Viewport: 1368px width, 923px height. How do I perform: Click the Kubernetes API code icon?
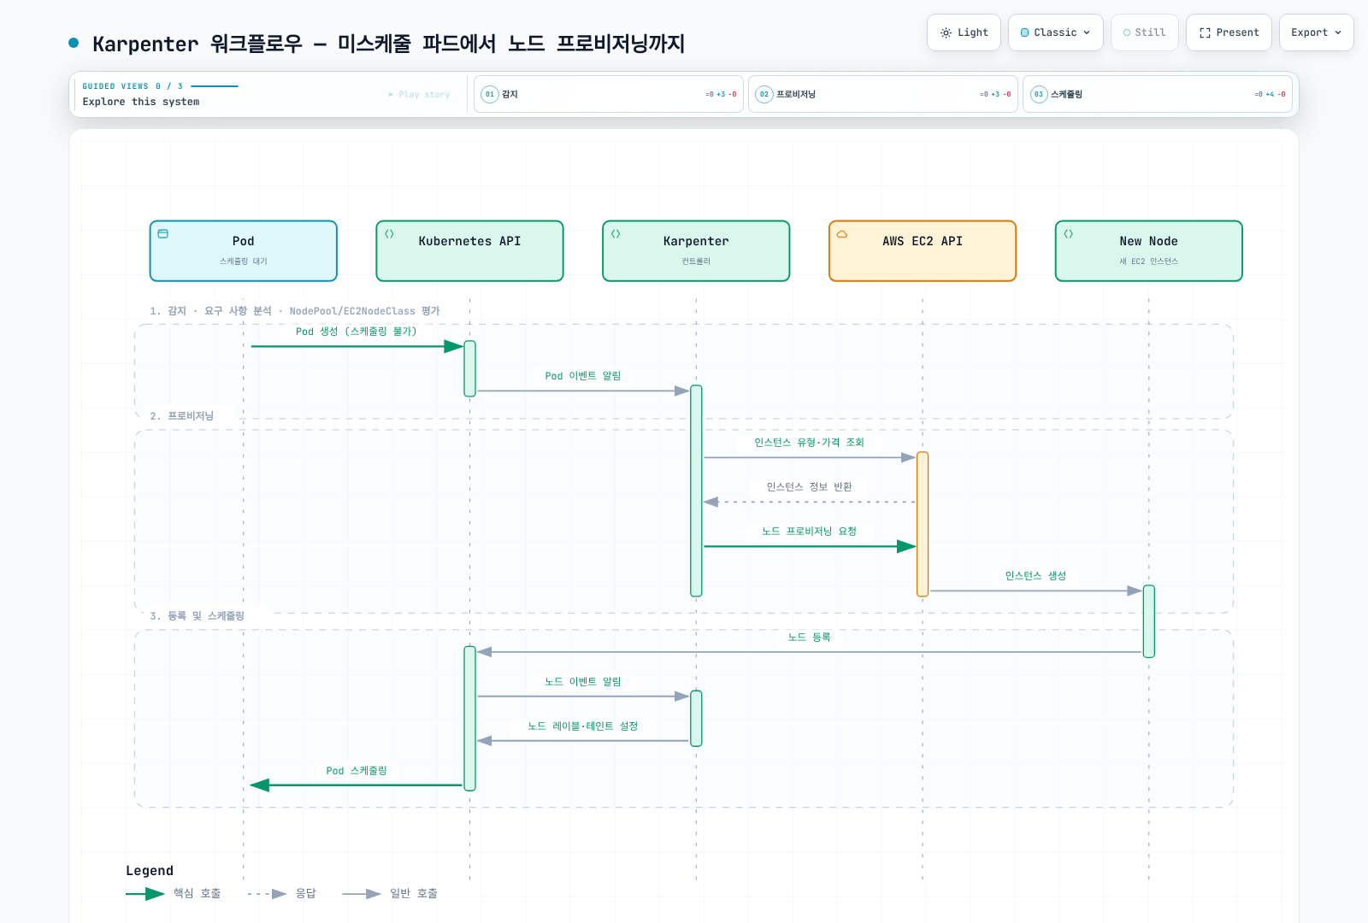(x=389, y=233)
